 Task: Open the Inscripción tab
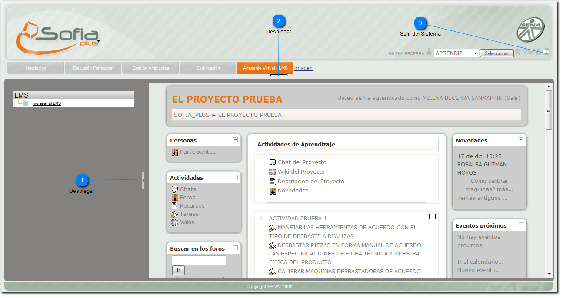pyautogui.click(x=36, y=68)
